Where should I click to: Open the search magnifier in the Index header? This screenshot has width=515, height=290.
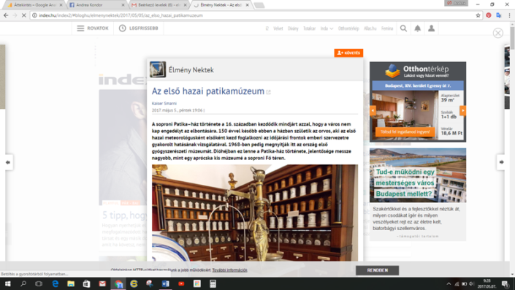tap(403, 28)
